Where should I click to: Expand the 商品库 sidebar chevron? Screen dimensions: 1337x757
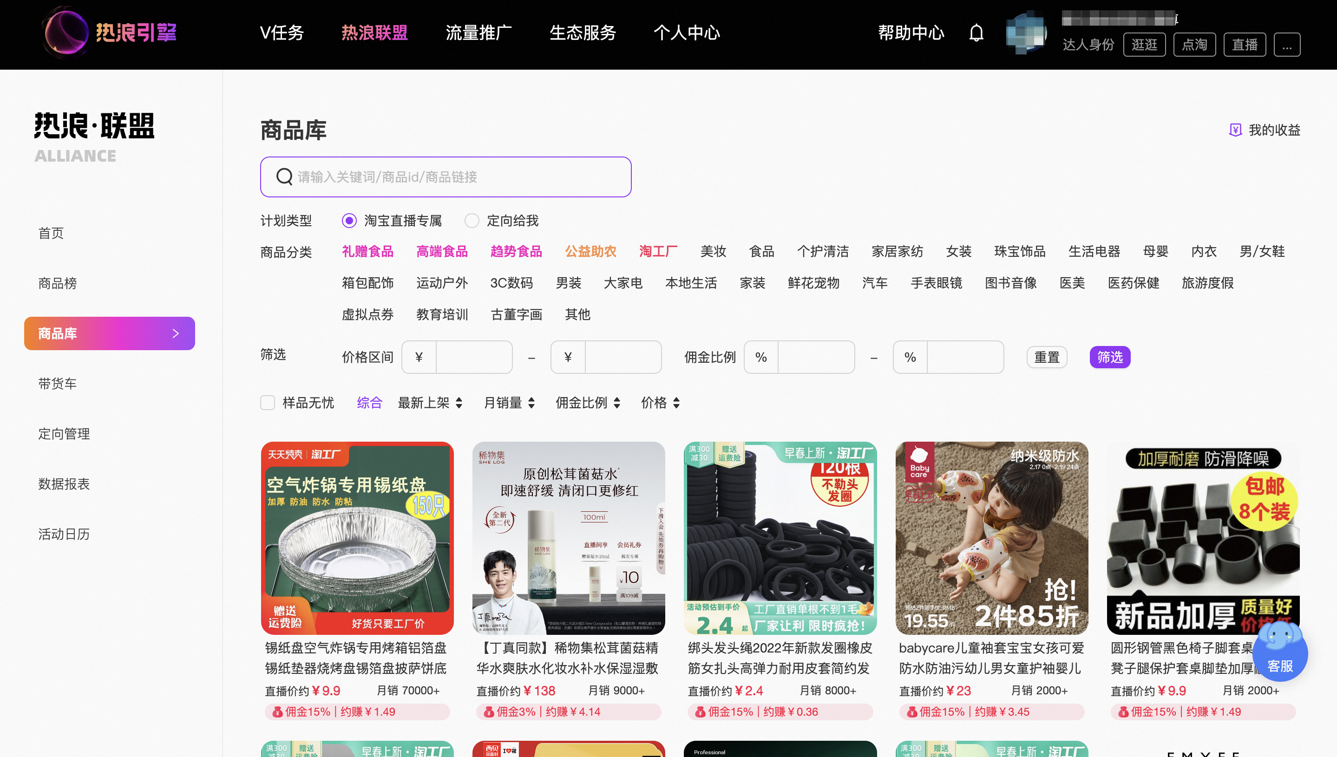(175, 334)
